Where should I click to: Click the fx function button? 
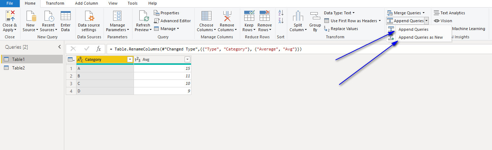pos(98,49)
